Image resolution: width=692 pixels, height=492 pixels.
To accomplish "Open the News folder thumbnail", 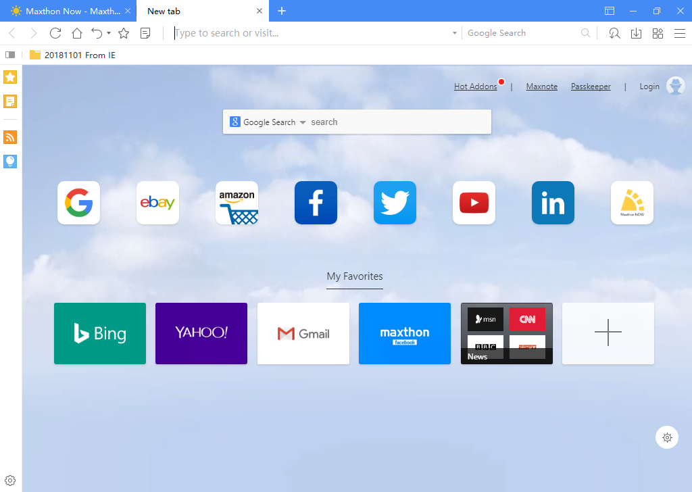I will pos(507,334).
